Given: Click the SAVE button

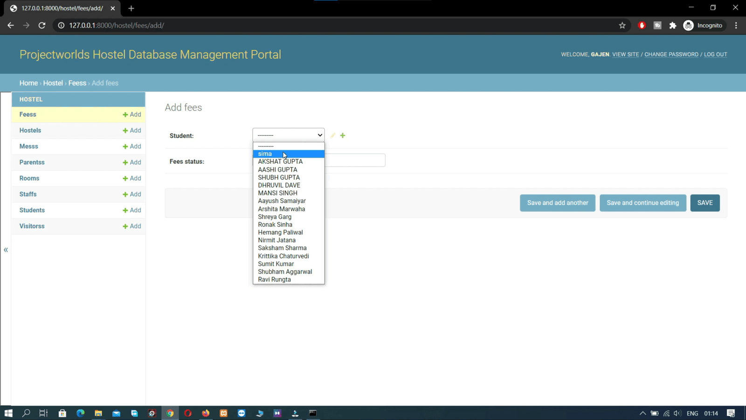Looking at the screenshot, I should pos(705,203).
